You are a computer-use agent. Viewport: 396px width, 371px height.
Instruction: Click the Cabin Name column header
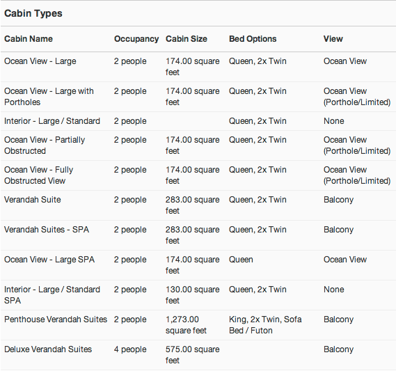click(29, 39)
